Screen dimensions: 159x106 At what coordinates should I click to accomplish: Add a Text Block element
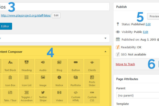(x=10, y=66)
